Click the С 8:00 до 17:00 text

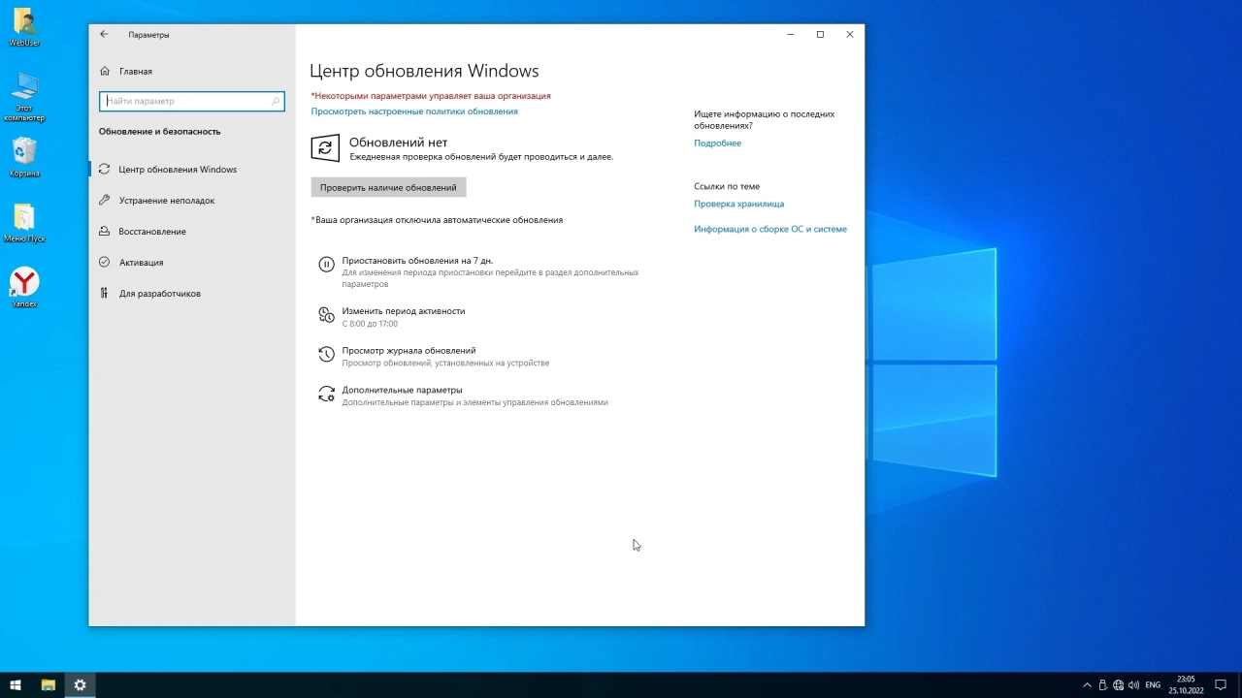pyautogui.click(x=370, y=324)
